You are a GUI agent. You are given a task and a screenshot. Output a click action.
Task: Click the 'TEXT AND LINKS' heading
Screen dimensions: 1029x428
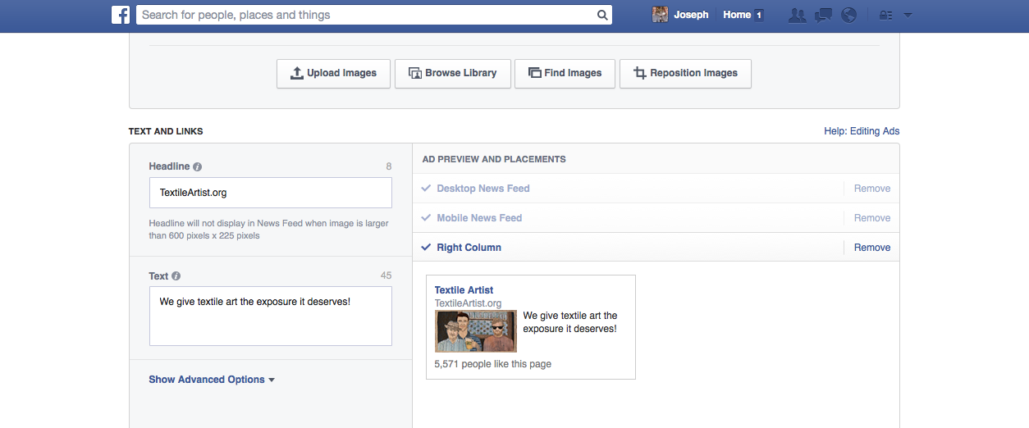166,131
